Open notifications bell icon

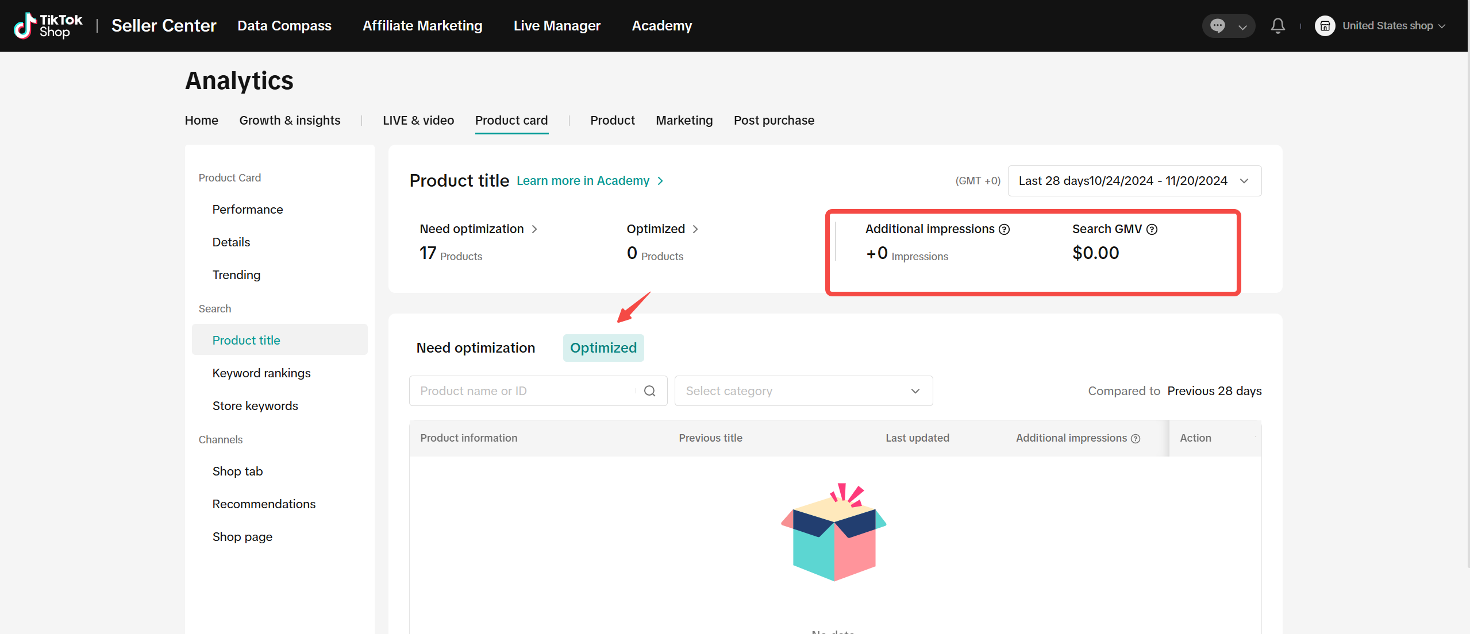coord(1277,26)
